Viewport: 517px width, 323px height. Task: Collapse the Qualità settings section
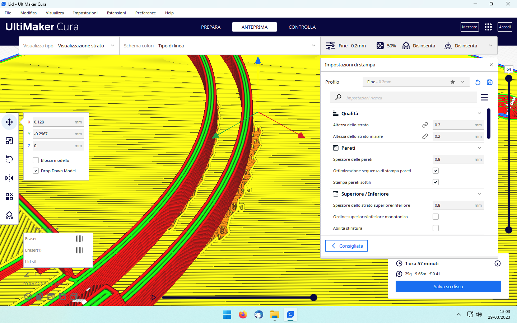479,113
